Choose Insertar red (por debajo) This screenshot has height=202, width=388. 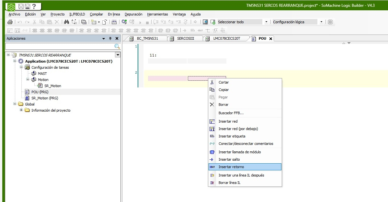[245, 129]
